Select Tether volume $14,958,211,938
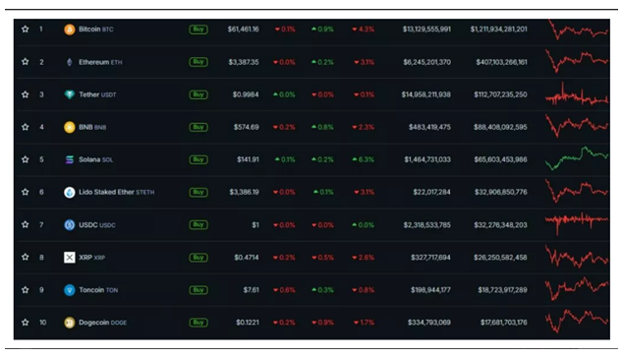624x358 pixels. pyautogui.click(x=425, y=94)
